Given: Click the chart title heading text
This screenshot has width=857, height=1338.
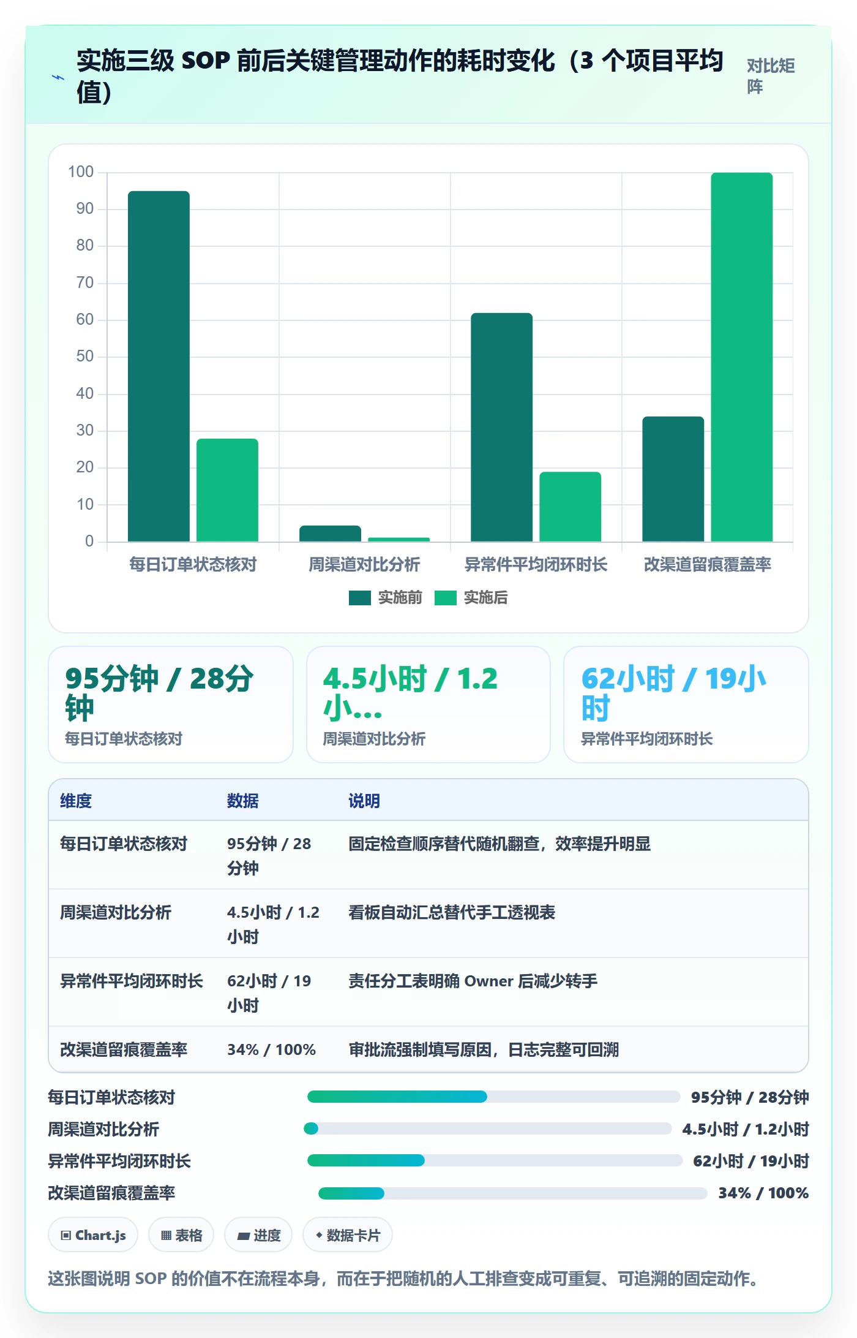Looking at the screenshot, I should point(400,77).
